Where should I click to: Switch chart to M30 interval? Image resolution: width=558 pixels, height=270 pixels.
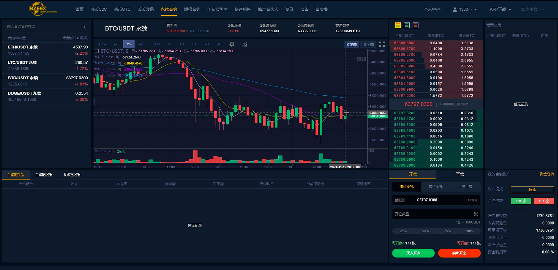click(156, 44)
